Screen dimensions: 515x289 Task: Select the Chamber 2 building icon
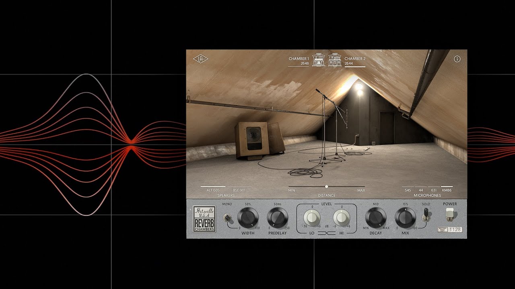tap(335, 59)
